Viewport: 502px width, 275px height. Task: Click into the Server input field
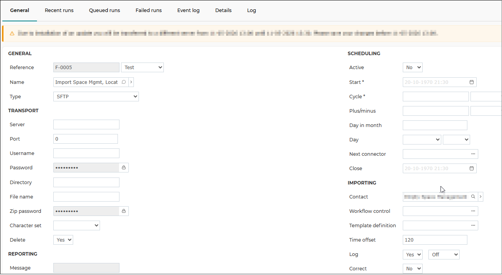click(86, 125)
